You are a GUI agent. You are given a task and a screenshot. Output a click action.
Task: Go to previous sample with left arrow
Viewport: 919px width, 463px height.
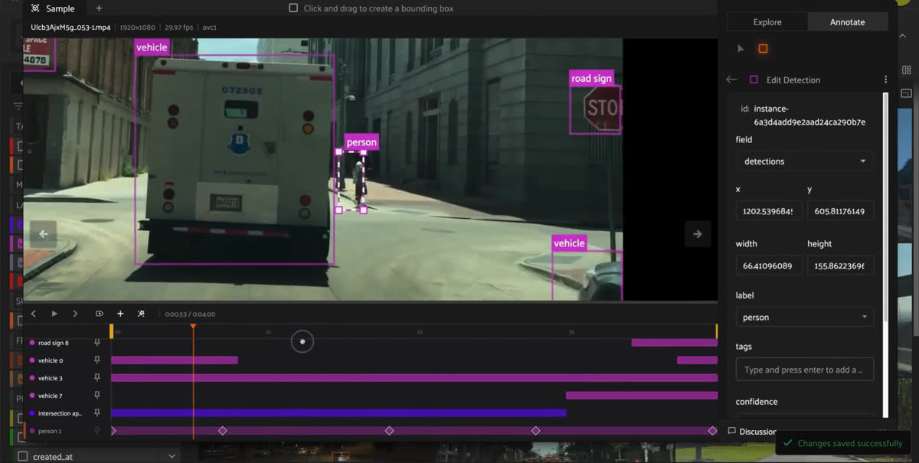[43, 234]
